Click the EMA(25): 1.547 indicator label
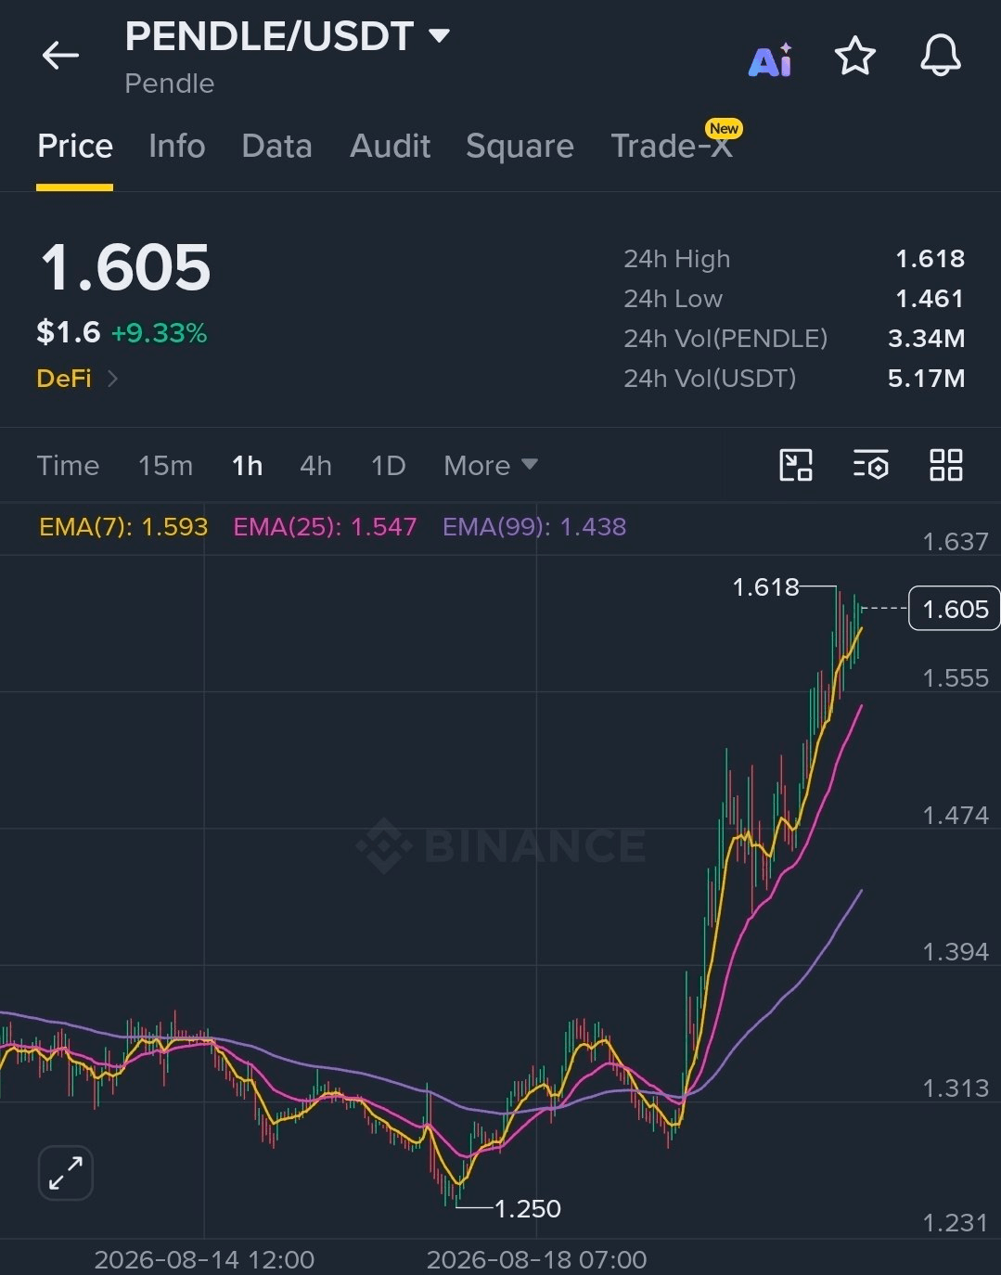This screenshot has width=1001, height=1275. 325,527
